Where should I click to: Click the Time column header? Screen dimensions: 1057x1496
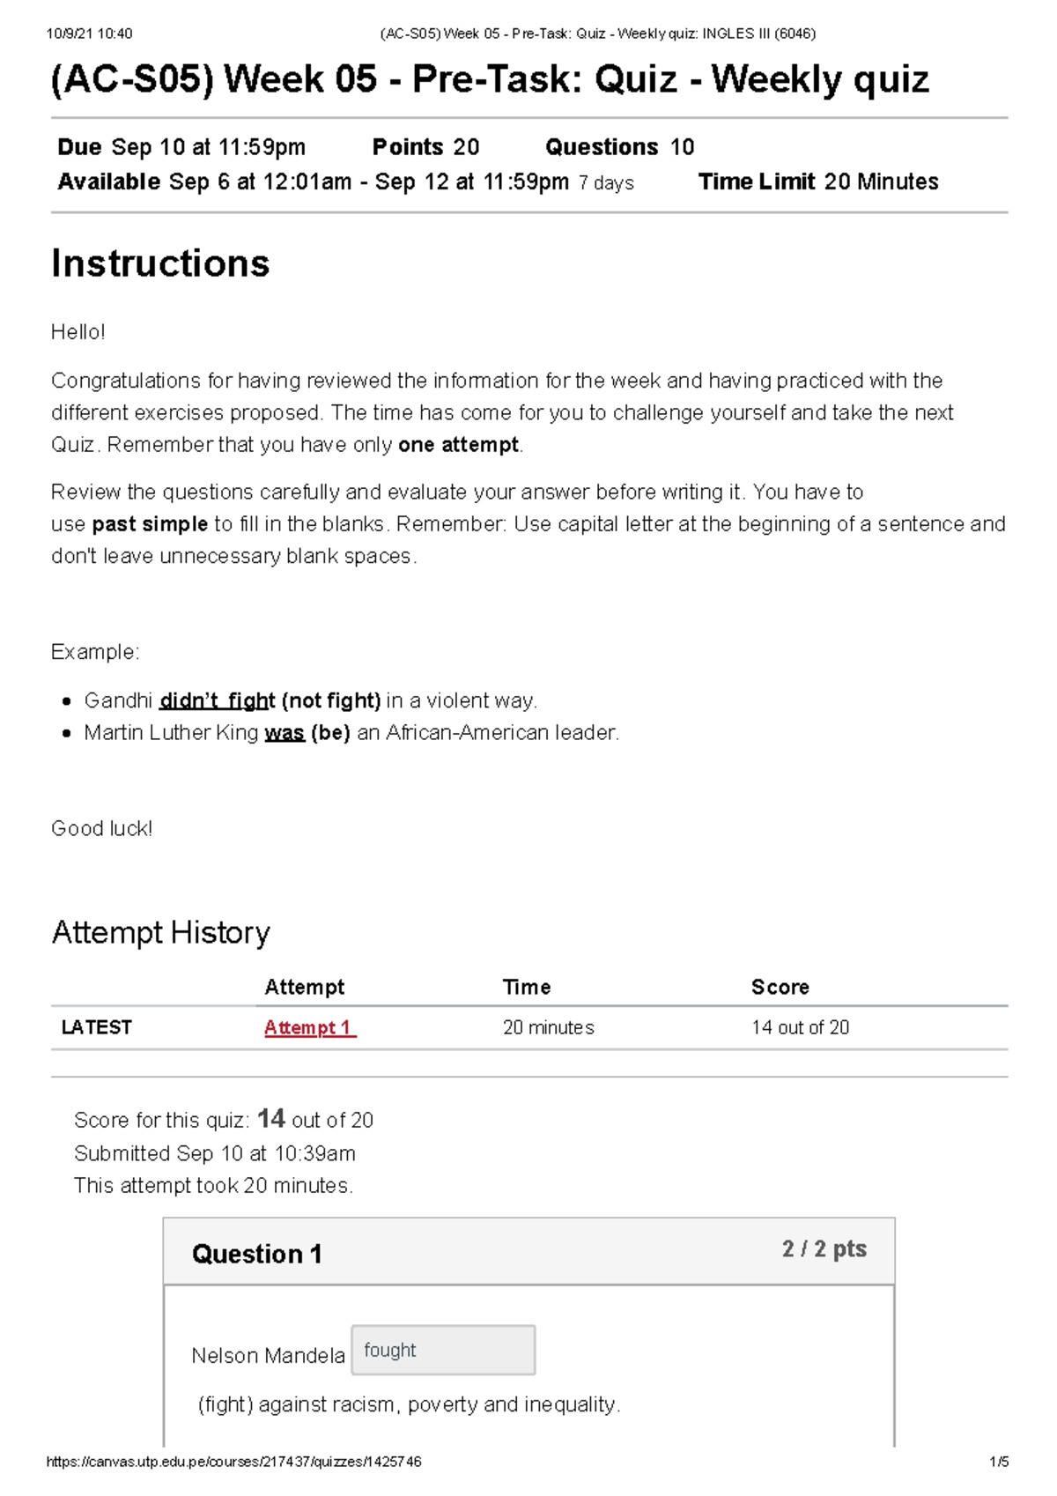click(527, 987)
